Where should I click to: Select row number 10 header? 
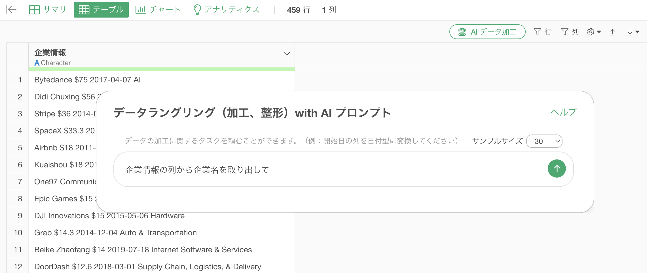click(18, 233)
